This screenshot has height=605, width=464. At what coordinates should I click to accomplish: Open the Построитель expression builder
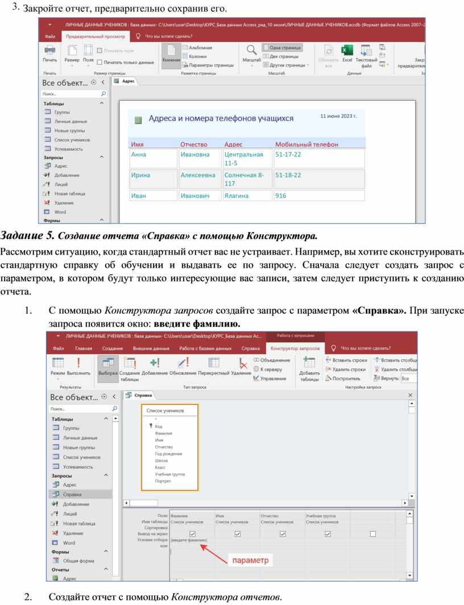click(x=342, y=379)
